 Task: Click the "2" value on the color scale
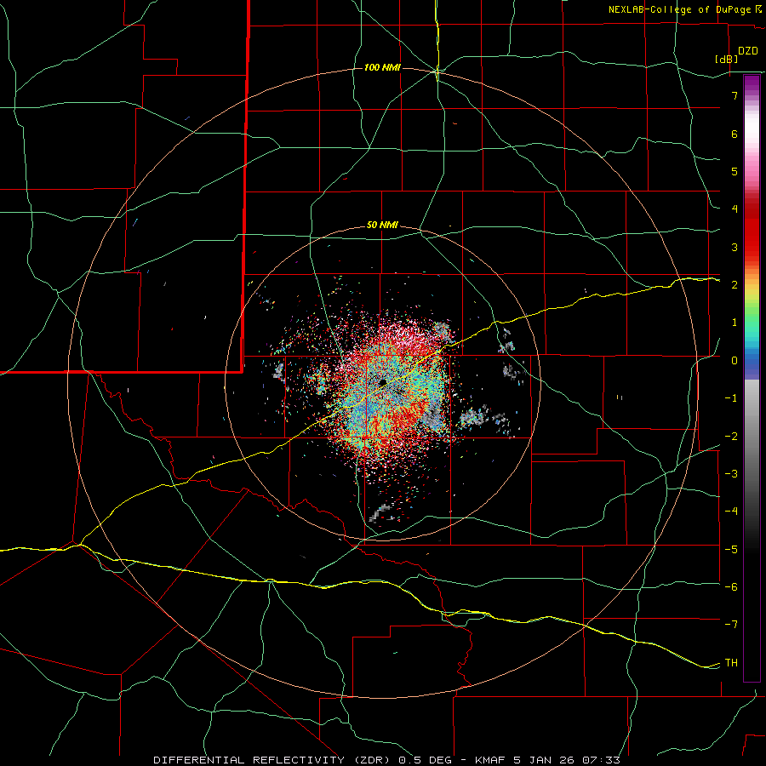tap(735, 285)
